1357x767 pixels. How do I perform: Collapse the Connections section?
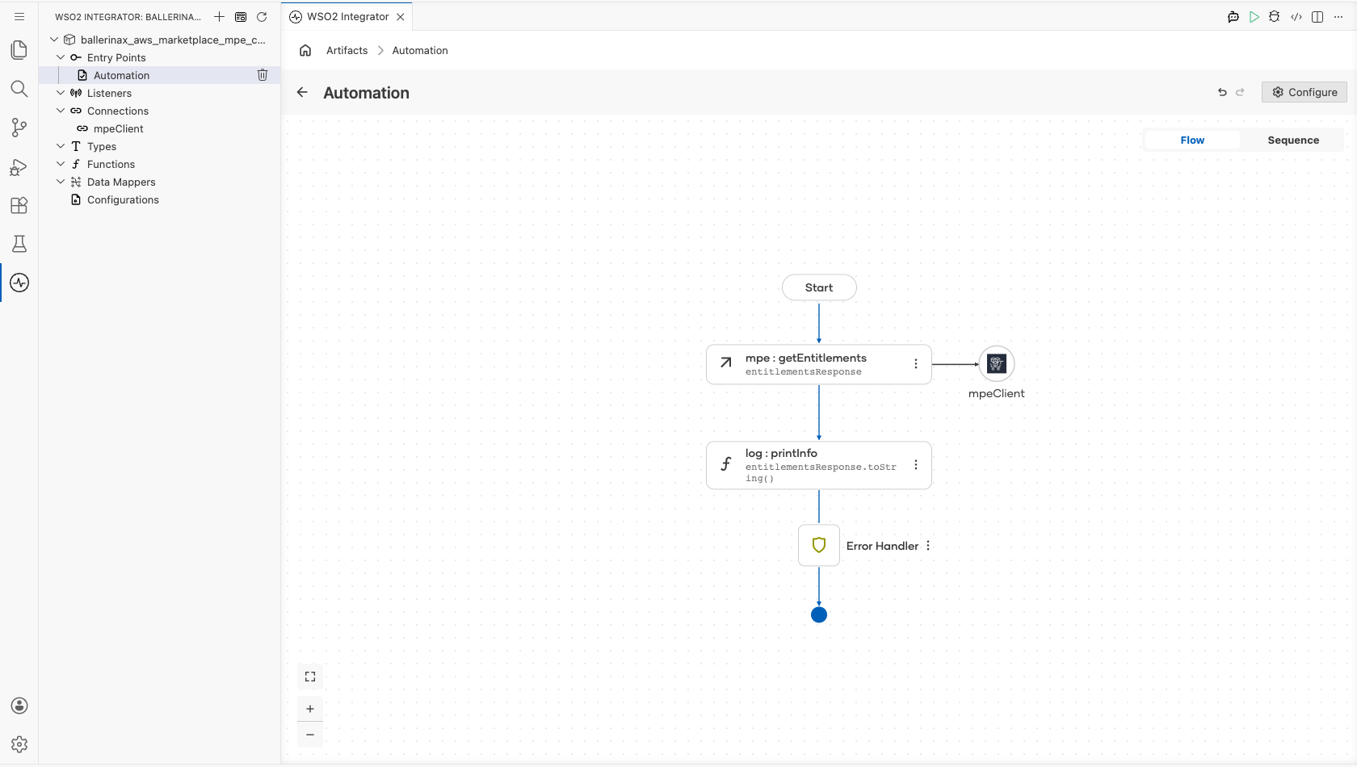tap(61, 111)
